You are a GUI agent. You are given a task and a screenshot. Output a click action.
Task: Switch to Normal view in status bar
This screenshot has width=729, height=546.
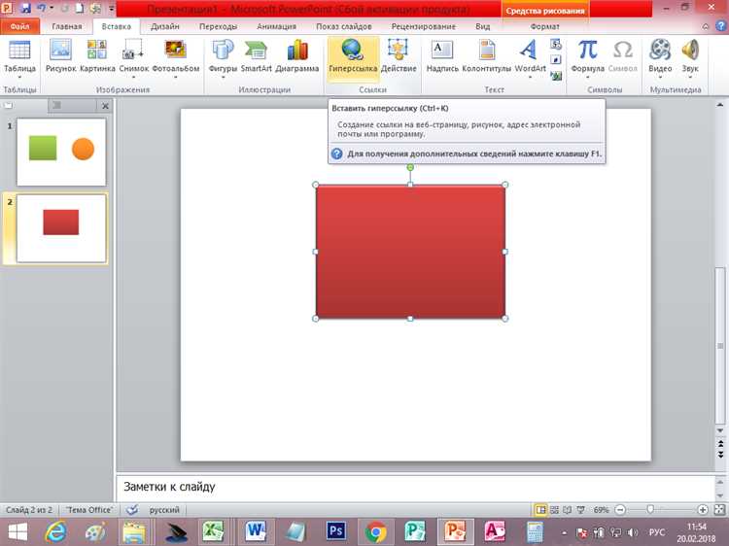[540, 510]
